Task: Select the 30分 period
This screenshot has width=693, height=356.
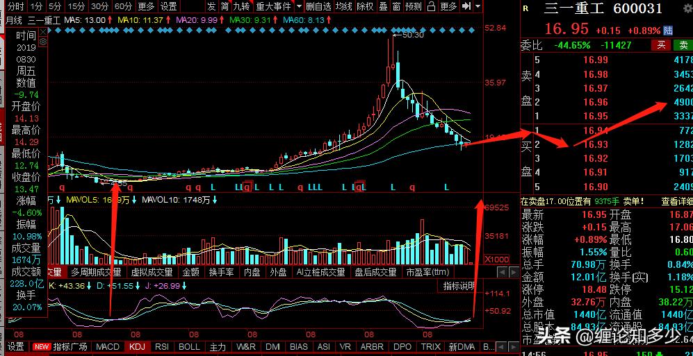Action: 99,6
